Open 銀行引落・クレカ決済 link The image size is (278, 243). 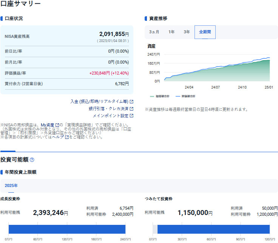point(108,109)
